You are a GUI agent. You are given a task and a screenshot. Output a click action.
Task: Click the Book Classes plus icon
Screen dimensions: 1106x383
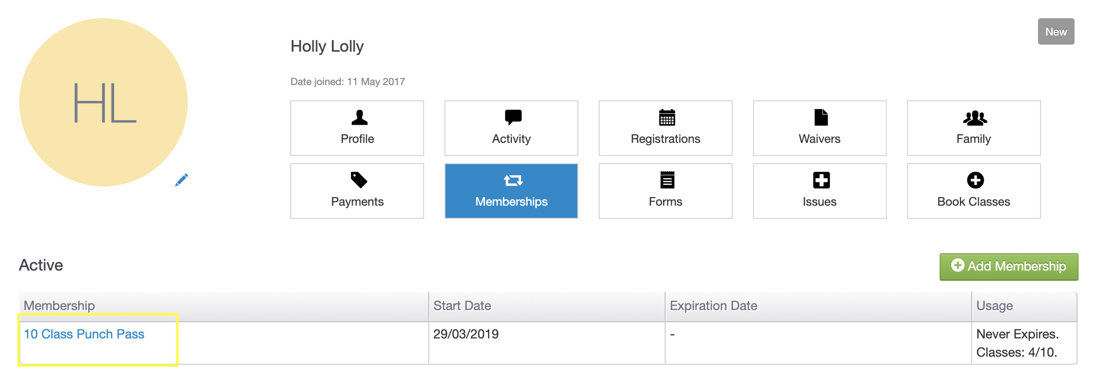click(975, 180)
